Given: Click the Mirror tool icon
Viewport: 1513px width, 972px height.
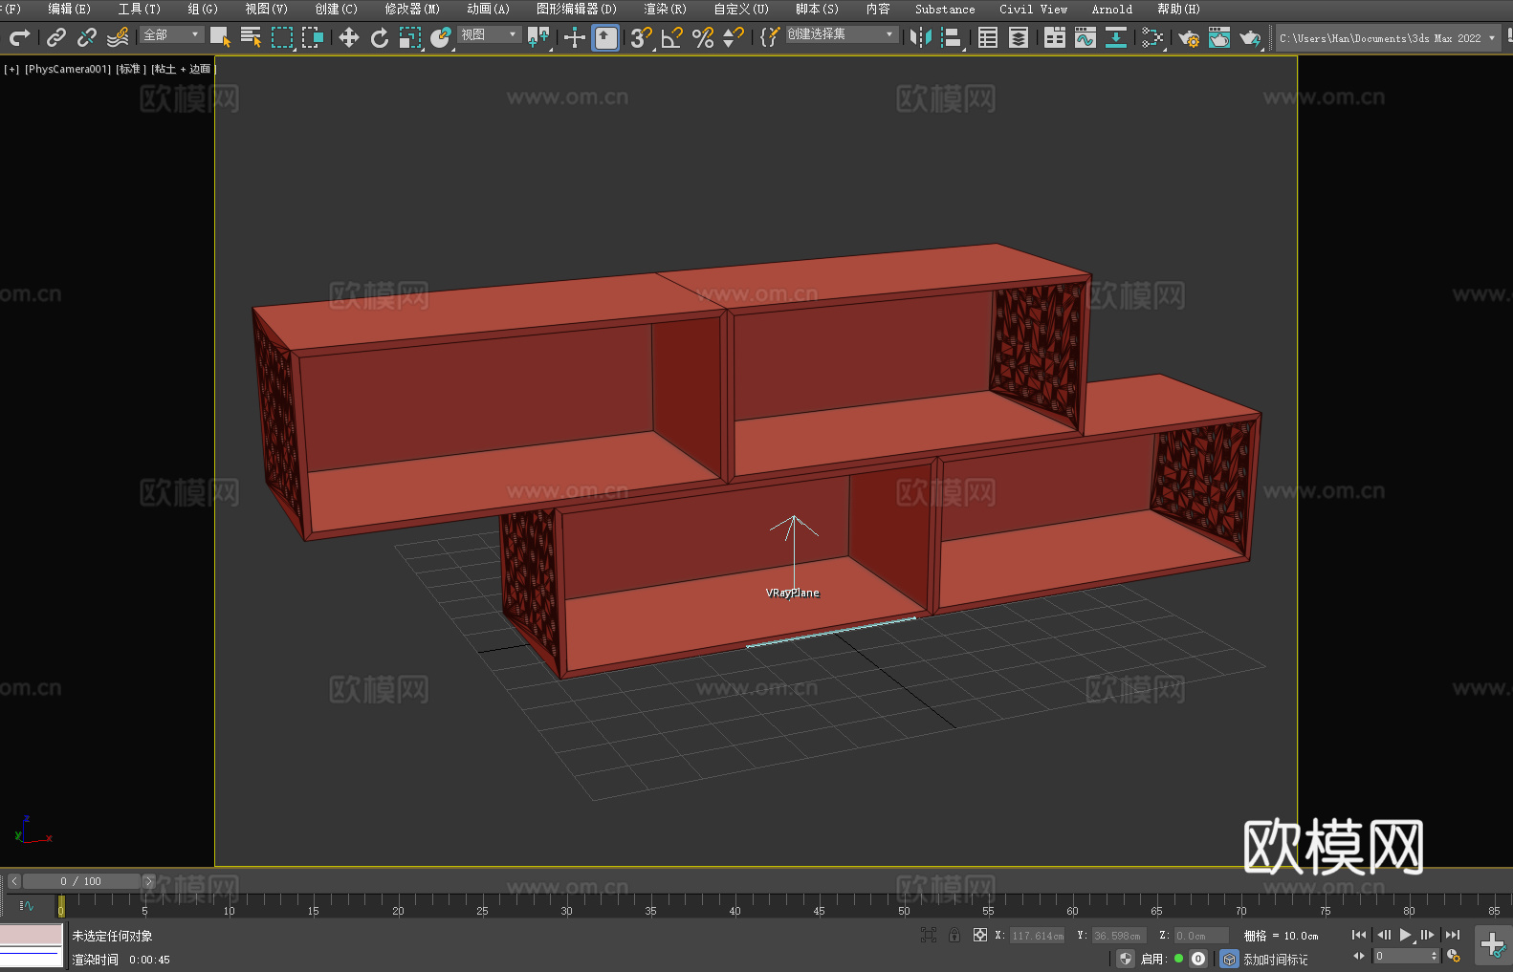Looking at the screenshot, I should pos(921,37).
